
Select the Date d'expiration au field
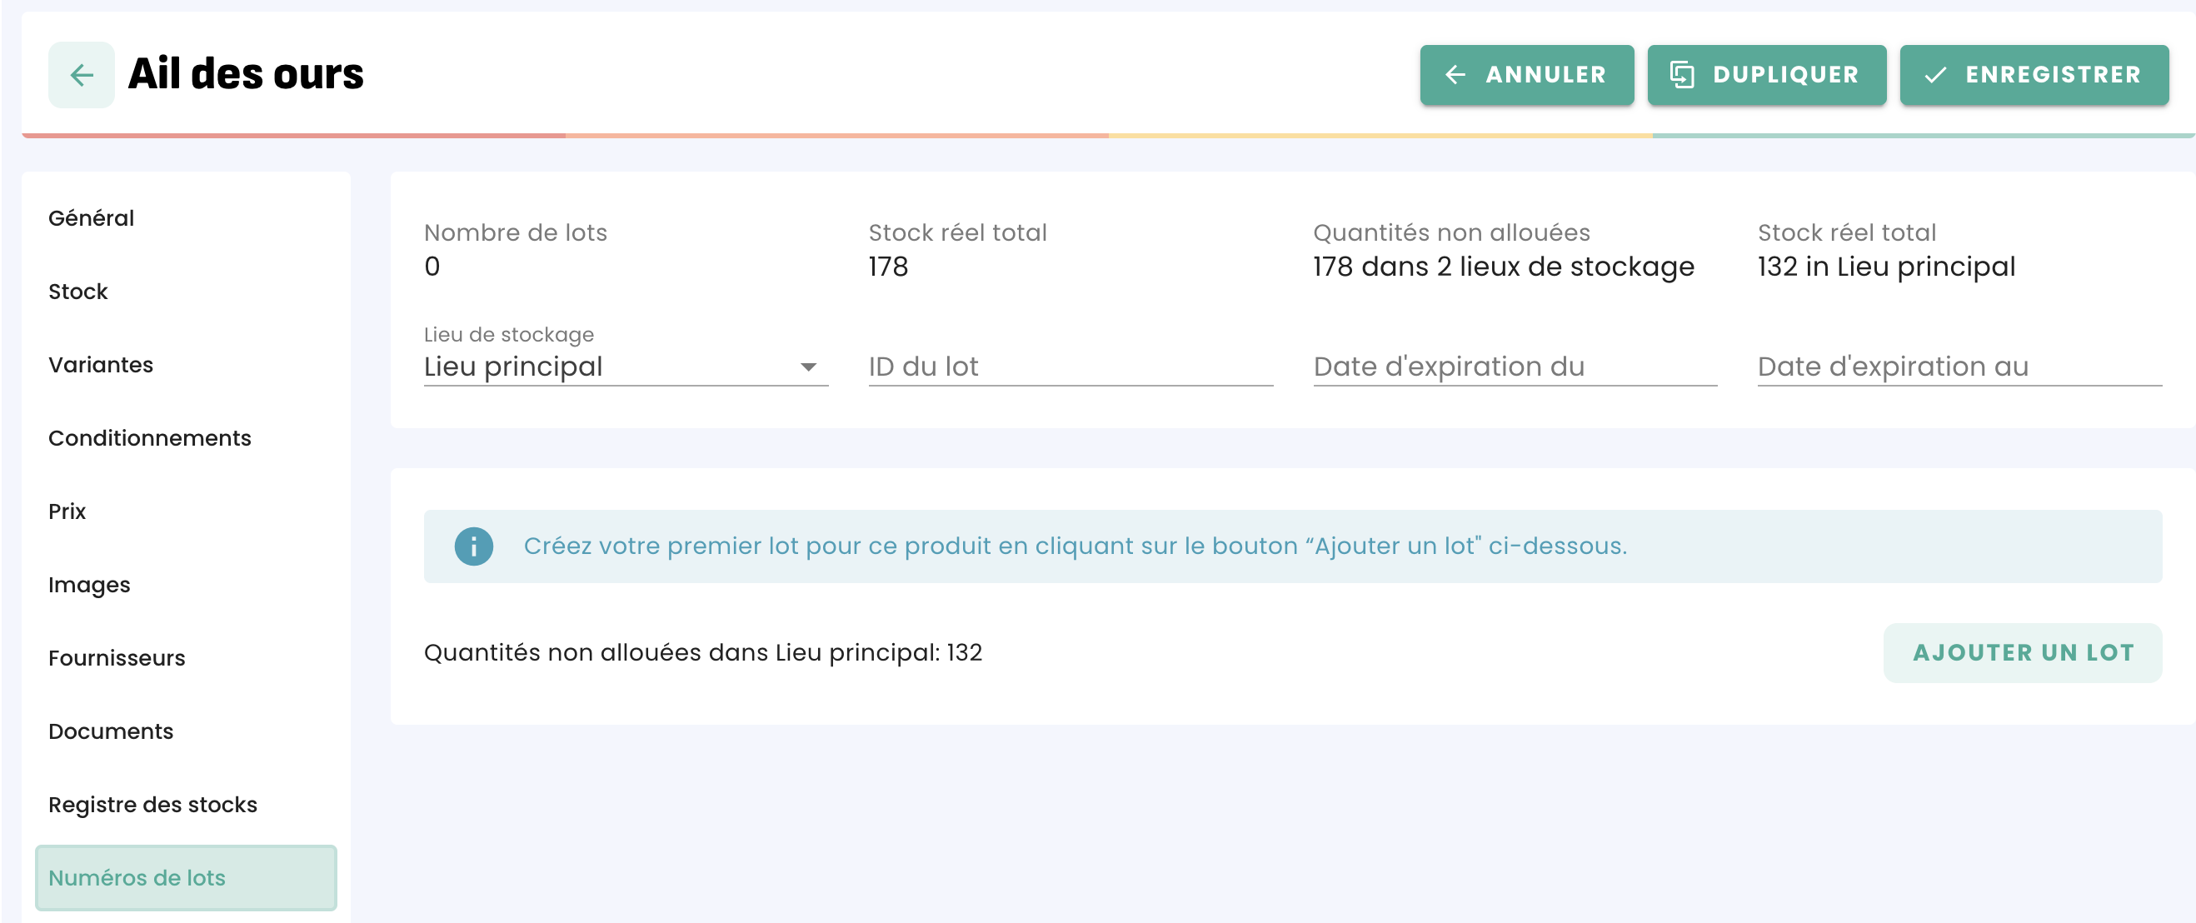pos(1959,367)
